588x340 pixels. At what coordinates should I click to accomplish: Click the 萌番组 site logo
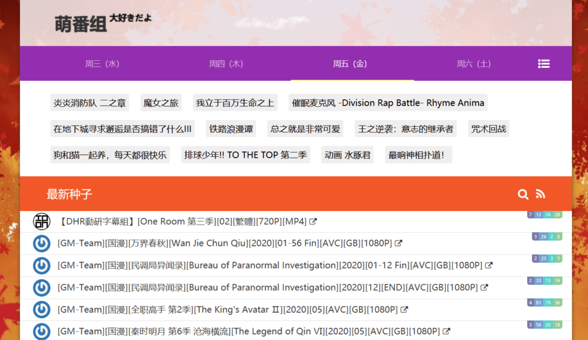pos(81,24)
